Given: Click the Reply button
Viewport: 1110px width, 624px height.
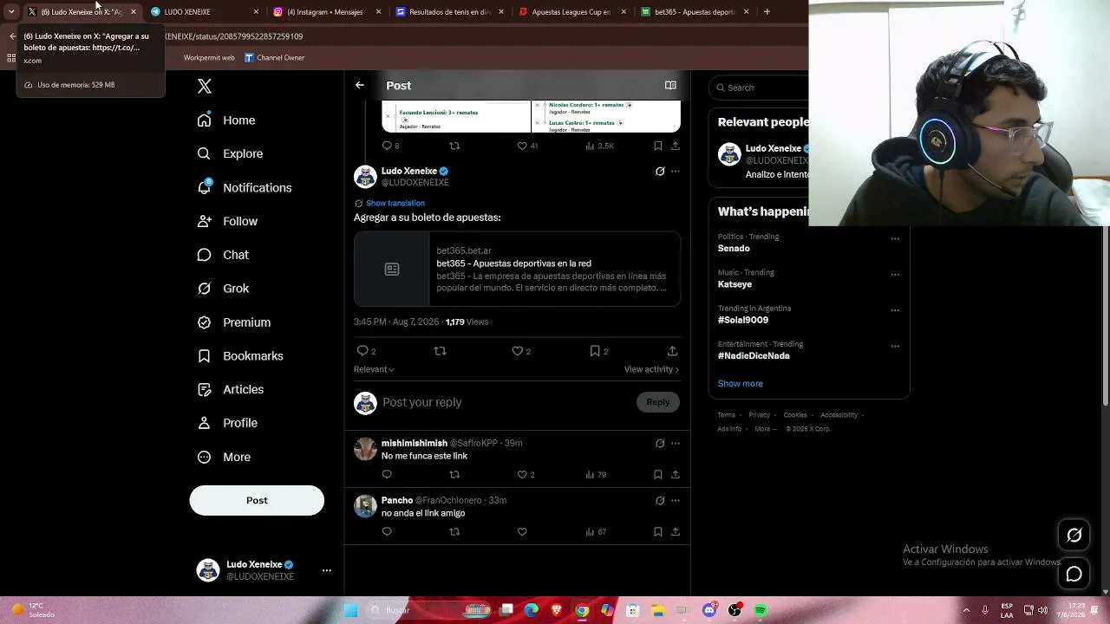Looking at the screenshot, I should coord(658,402).
